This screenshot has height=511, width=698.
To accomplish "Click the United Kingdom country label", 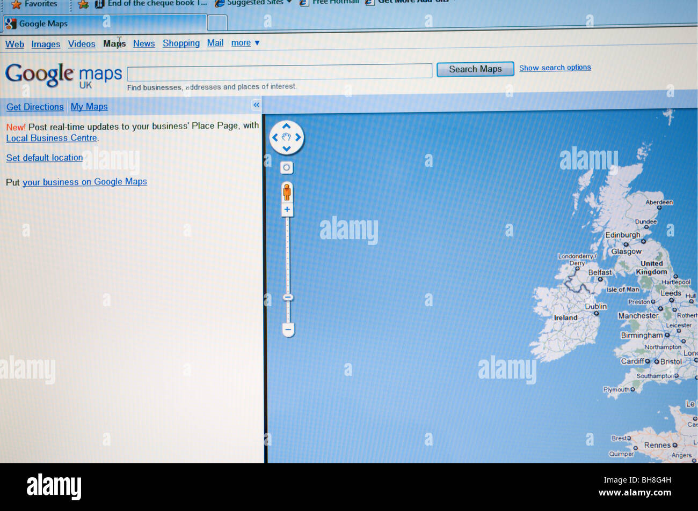I will coord(651,268).
